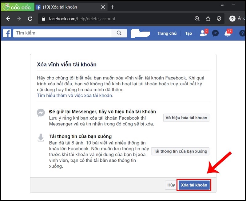This screenshot has width=246, height=201.
Task: Click the 'Tìm kiếm' search input field
Action: tap(61, 33)
